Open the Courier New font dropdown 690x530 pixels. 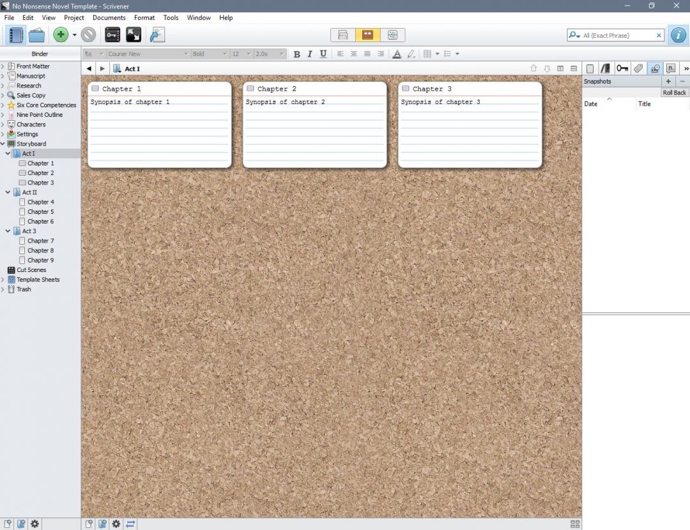(148, 54)
